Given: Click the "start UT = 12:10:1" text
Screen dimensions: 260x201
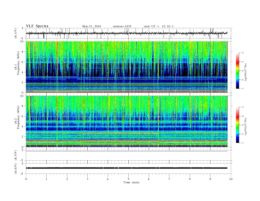Looking at the screenshot, I should point(159,26).
